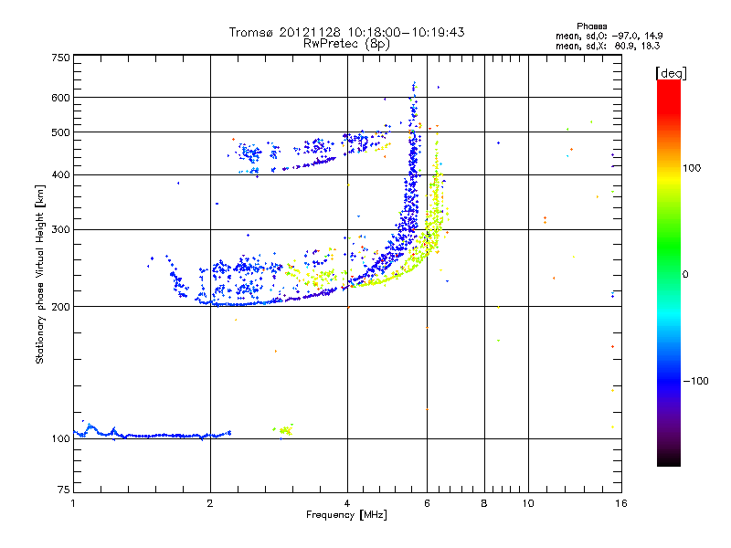
Task: Click the yellow-green cluster near 3 MHz, 100 km
Action: [x=283, y=430]
